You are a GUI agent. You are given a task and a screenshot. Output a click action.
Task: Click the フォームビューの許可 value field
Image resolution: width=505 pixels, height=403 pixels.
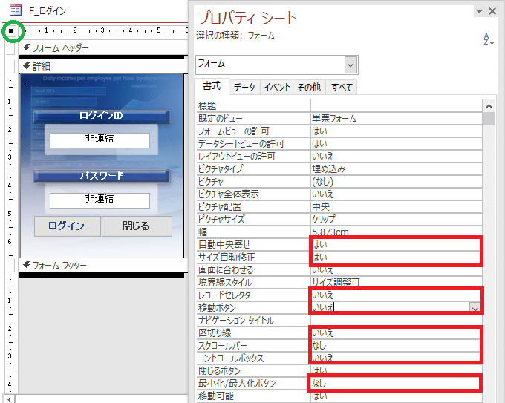point(396,131)
